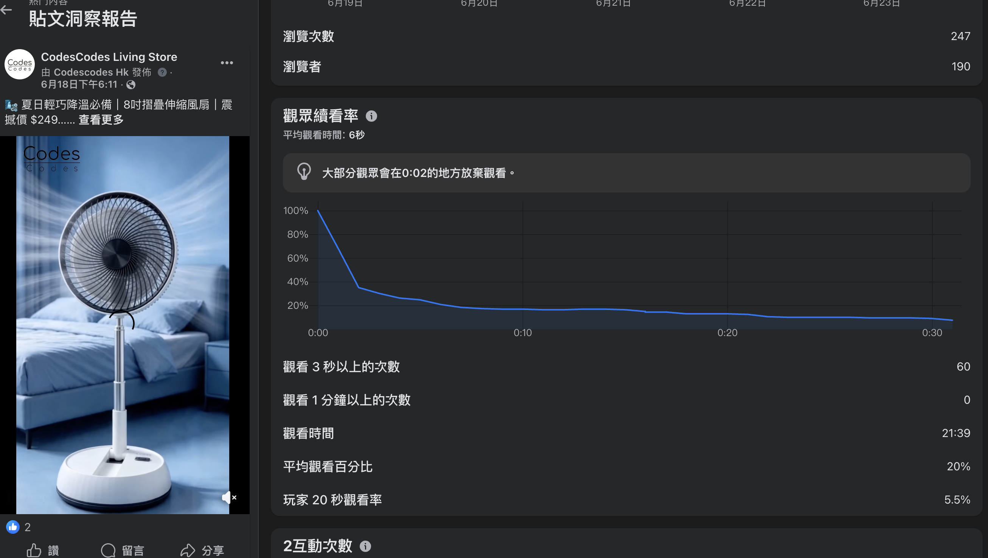This screenshot has width=988, height=558.
Task: Click the 瀏覽者 row label
Action: (x=302, y=67)
